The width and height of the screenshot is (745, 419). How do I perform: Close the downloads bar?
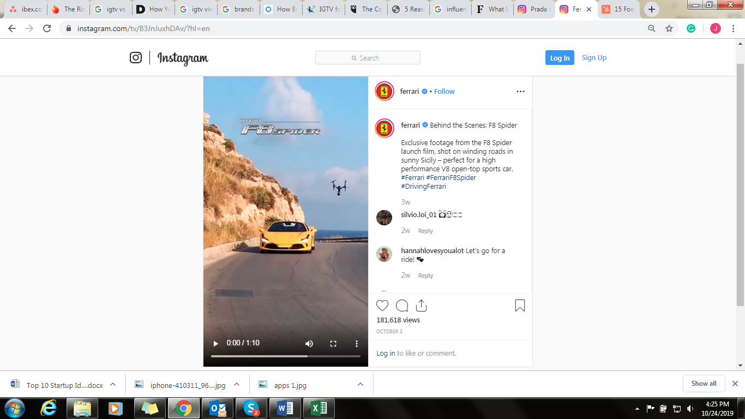pos(735,384)
